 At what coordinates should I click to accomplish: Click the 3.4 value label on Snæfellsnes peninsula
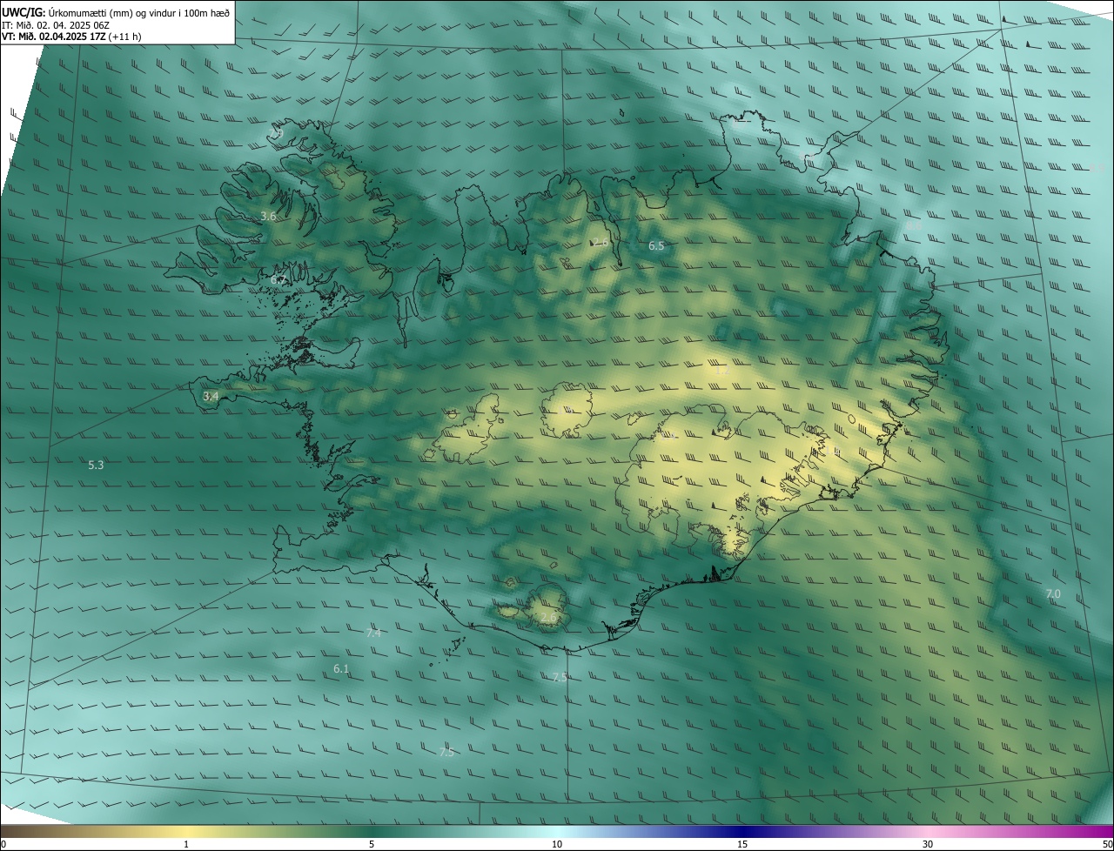[211, 396]
